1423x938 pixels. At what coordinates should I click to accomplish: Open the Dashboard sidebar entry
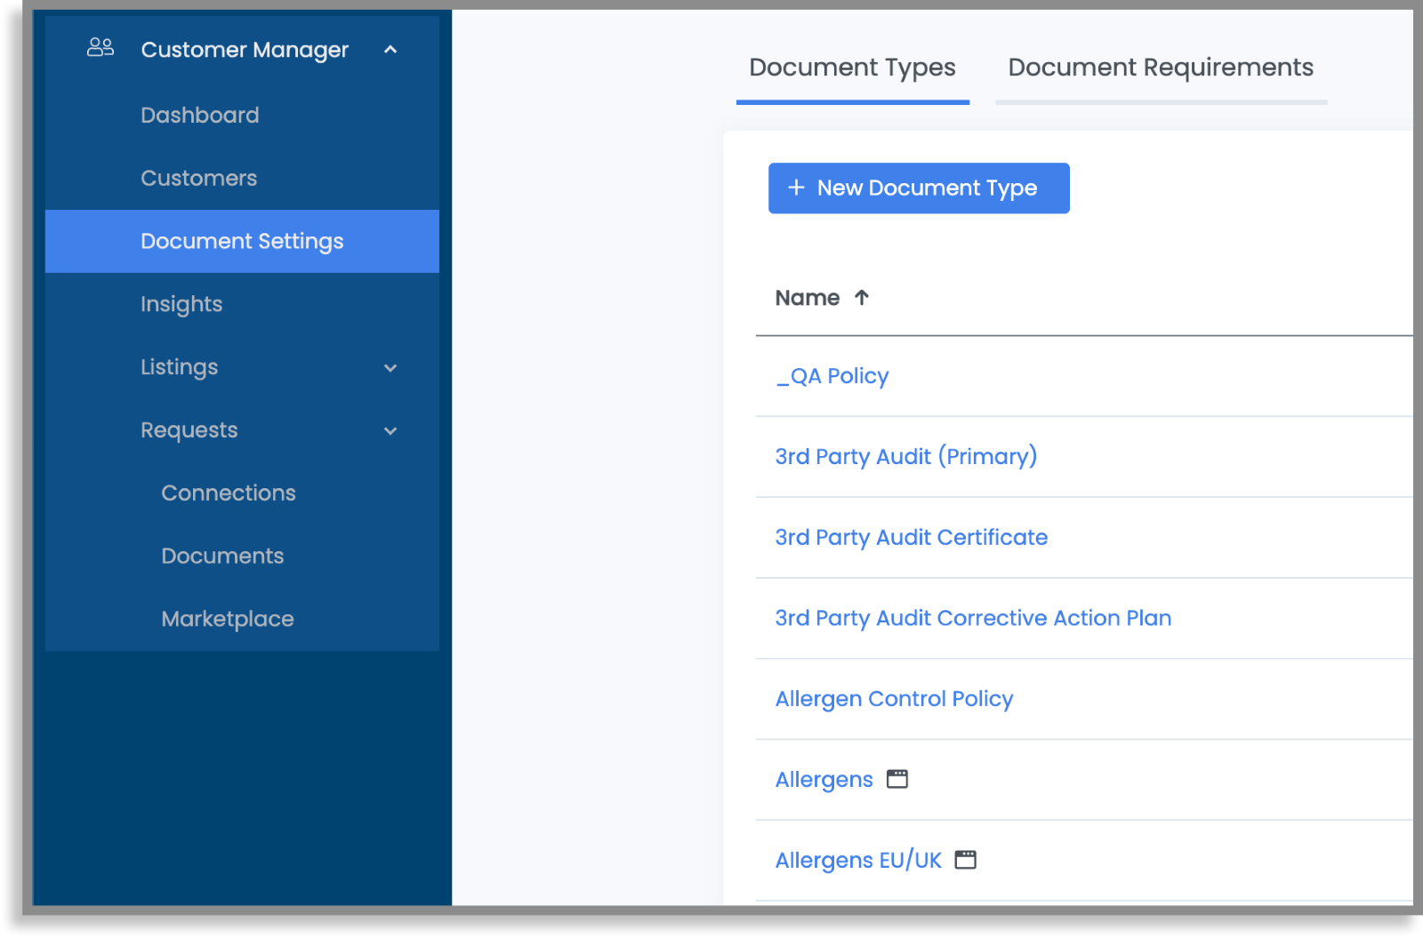click(199, 115)
